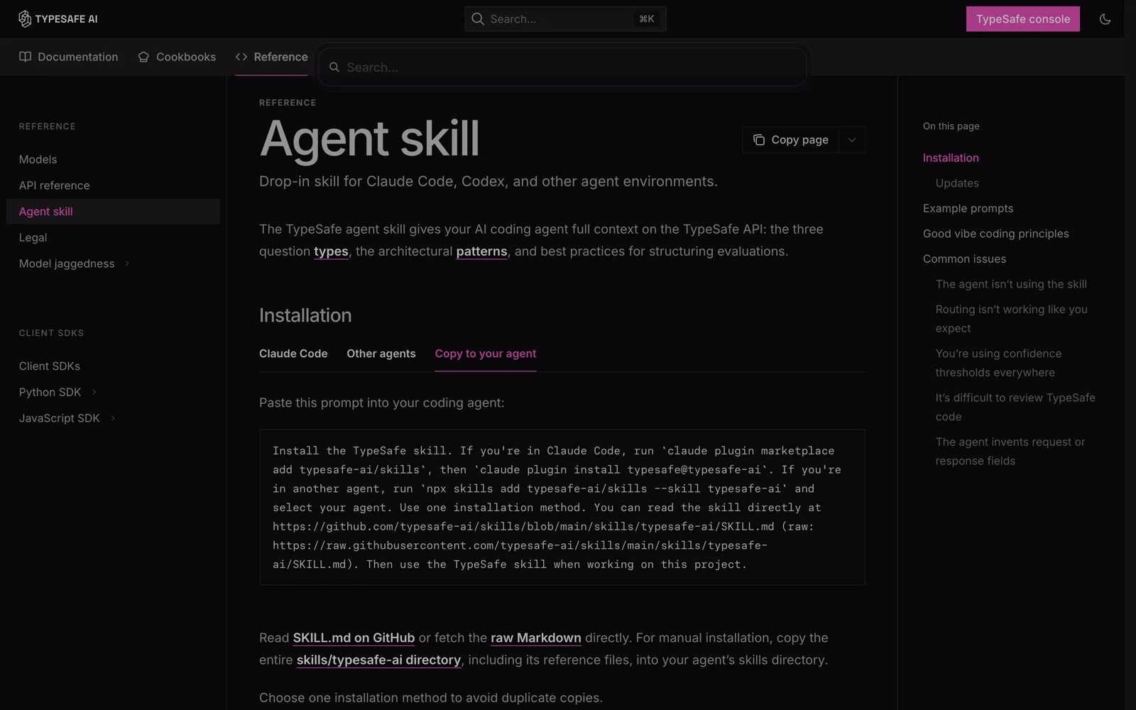
Task: Jump to Good vibe coding principles section
Action: tap(995, 234)
